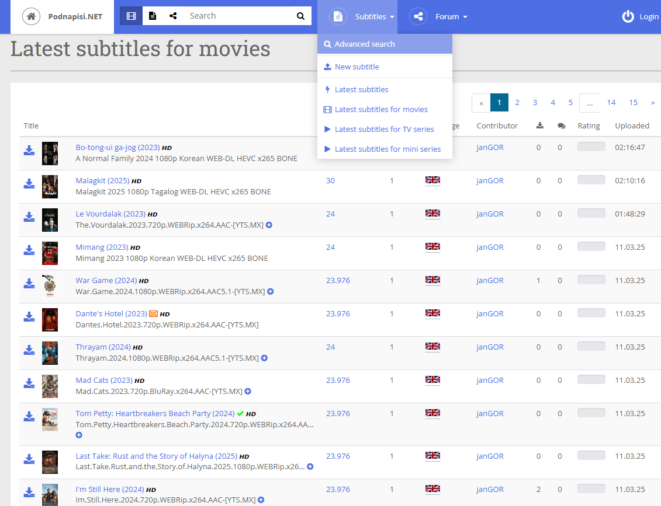Expand releases list for Mad Cats

(x=248, y=392)
